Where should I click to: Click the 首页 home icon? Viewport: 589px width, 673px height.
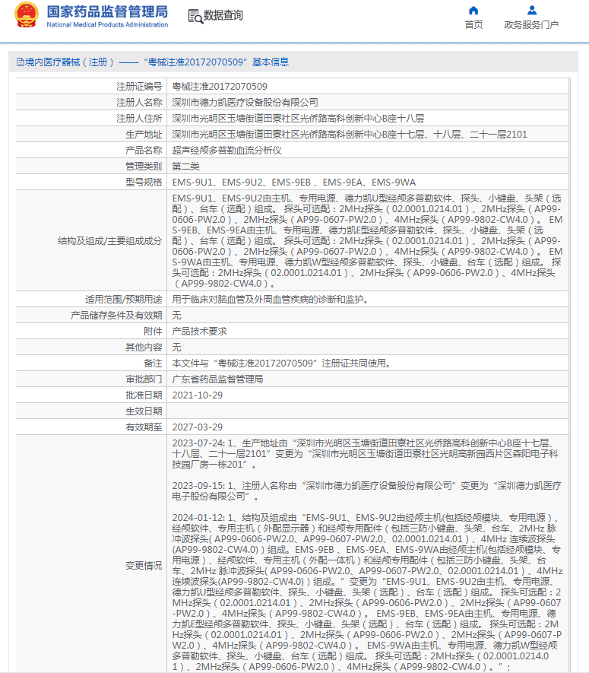click(x=473, y=11)
